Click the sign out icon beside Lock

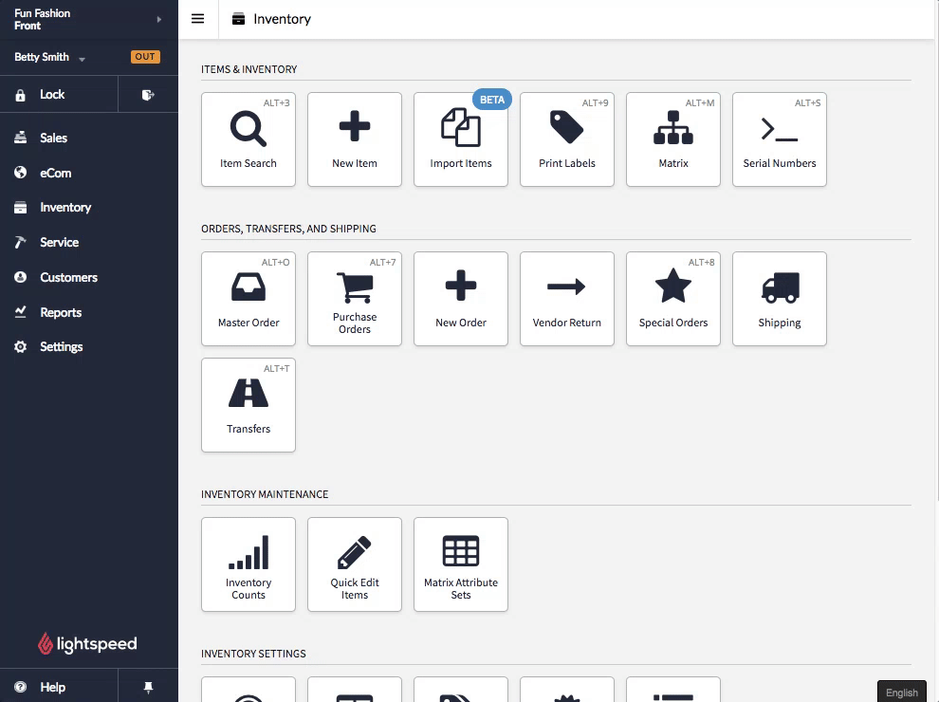[148, 95]
